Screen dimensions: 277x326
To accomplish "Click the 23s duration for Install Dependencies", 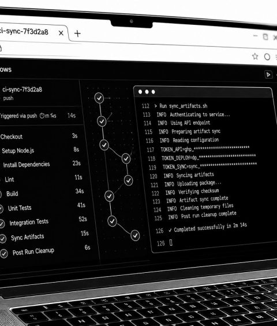I will [x=76, y=163].
